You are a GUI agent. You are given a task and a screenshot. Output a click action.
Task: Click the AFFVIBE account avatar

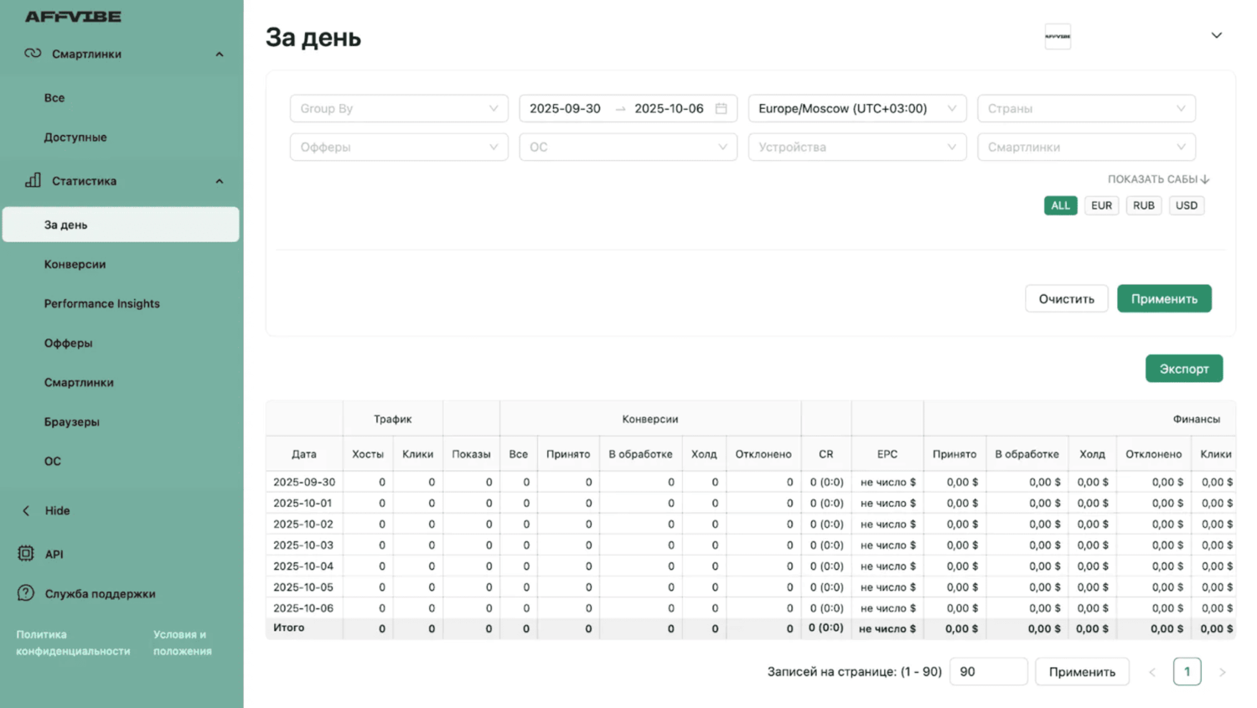1058,36
